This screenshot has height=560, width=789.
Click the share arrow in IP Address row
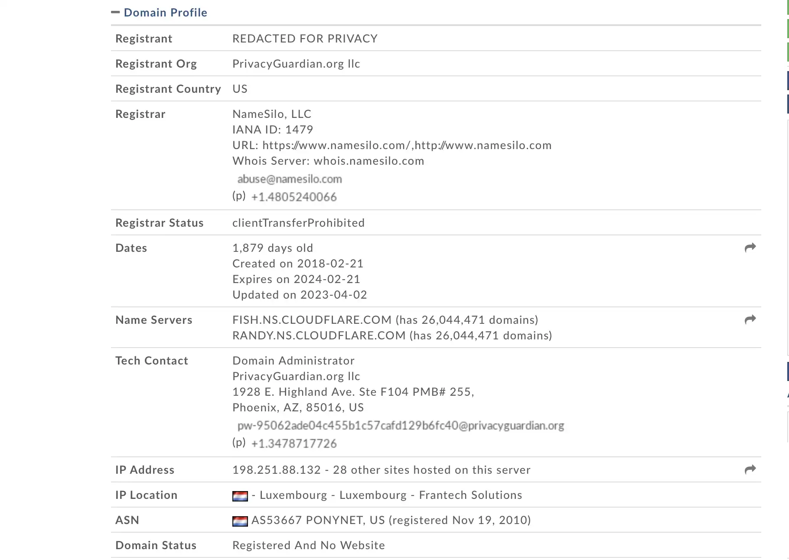click(750, 469)
